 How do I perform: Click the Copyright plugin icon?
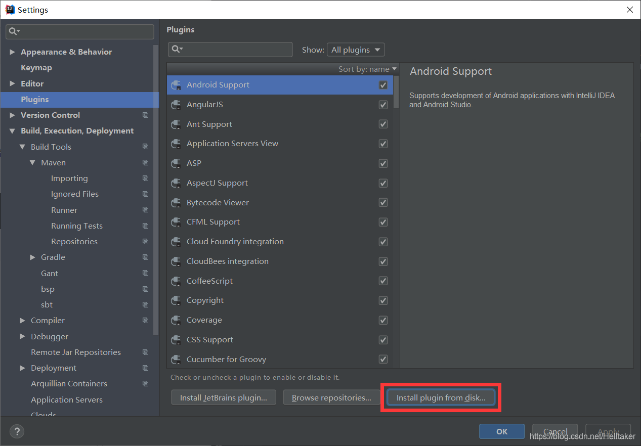pyautogui.click(x=176, y=300)
